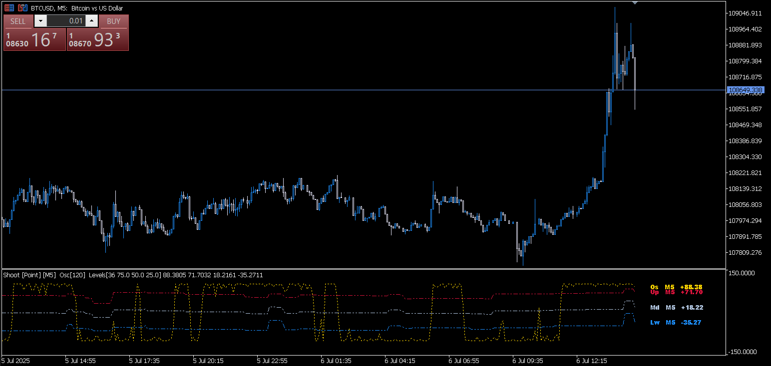Click the 5 Jul 17:35 time label
The height and width of the screenshot is (366, 771).
click(x=144, y=360)
